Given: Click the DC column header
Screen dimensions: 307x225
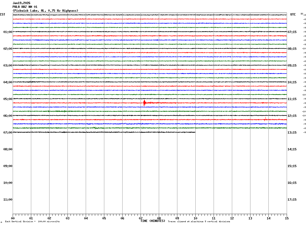Looking at the screenshot, I should 302,14.
